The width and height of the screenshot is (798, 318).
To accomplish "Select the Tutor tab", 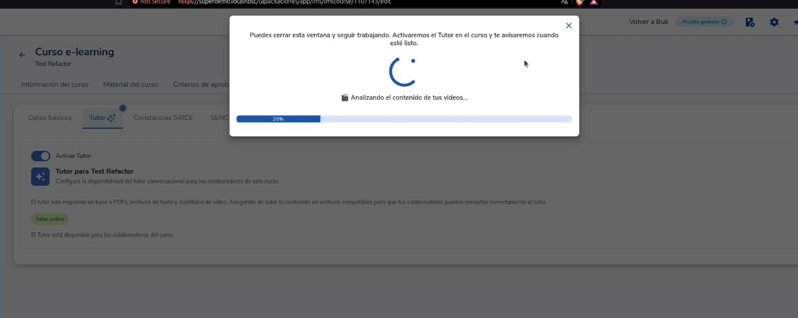I will [x=103, y=118].
